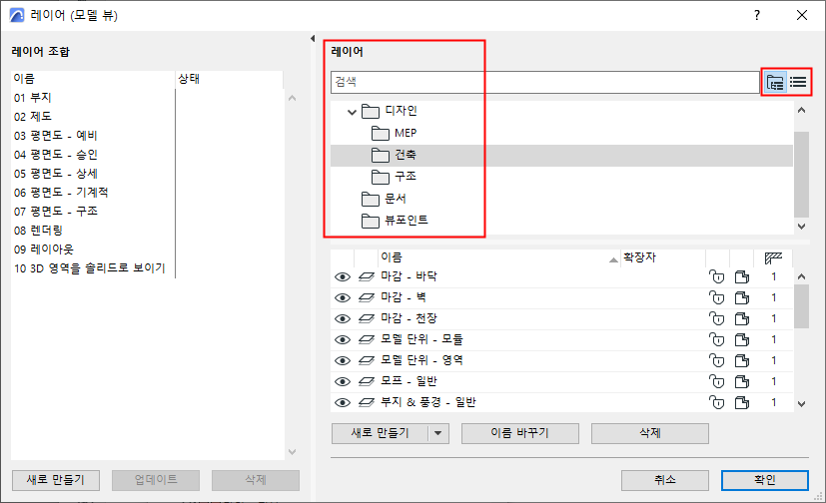Click folder move icon for 부지 & 풍경 - 일반
This screenshot has height=503, width=826.
tap(742, 402)
